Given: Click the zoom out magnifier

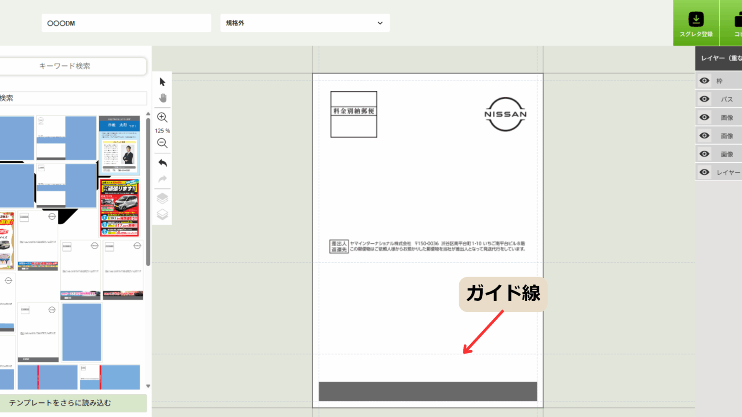Looking at the screenshot, I should 162,143.
